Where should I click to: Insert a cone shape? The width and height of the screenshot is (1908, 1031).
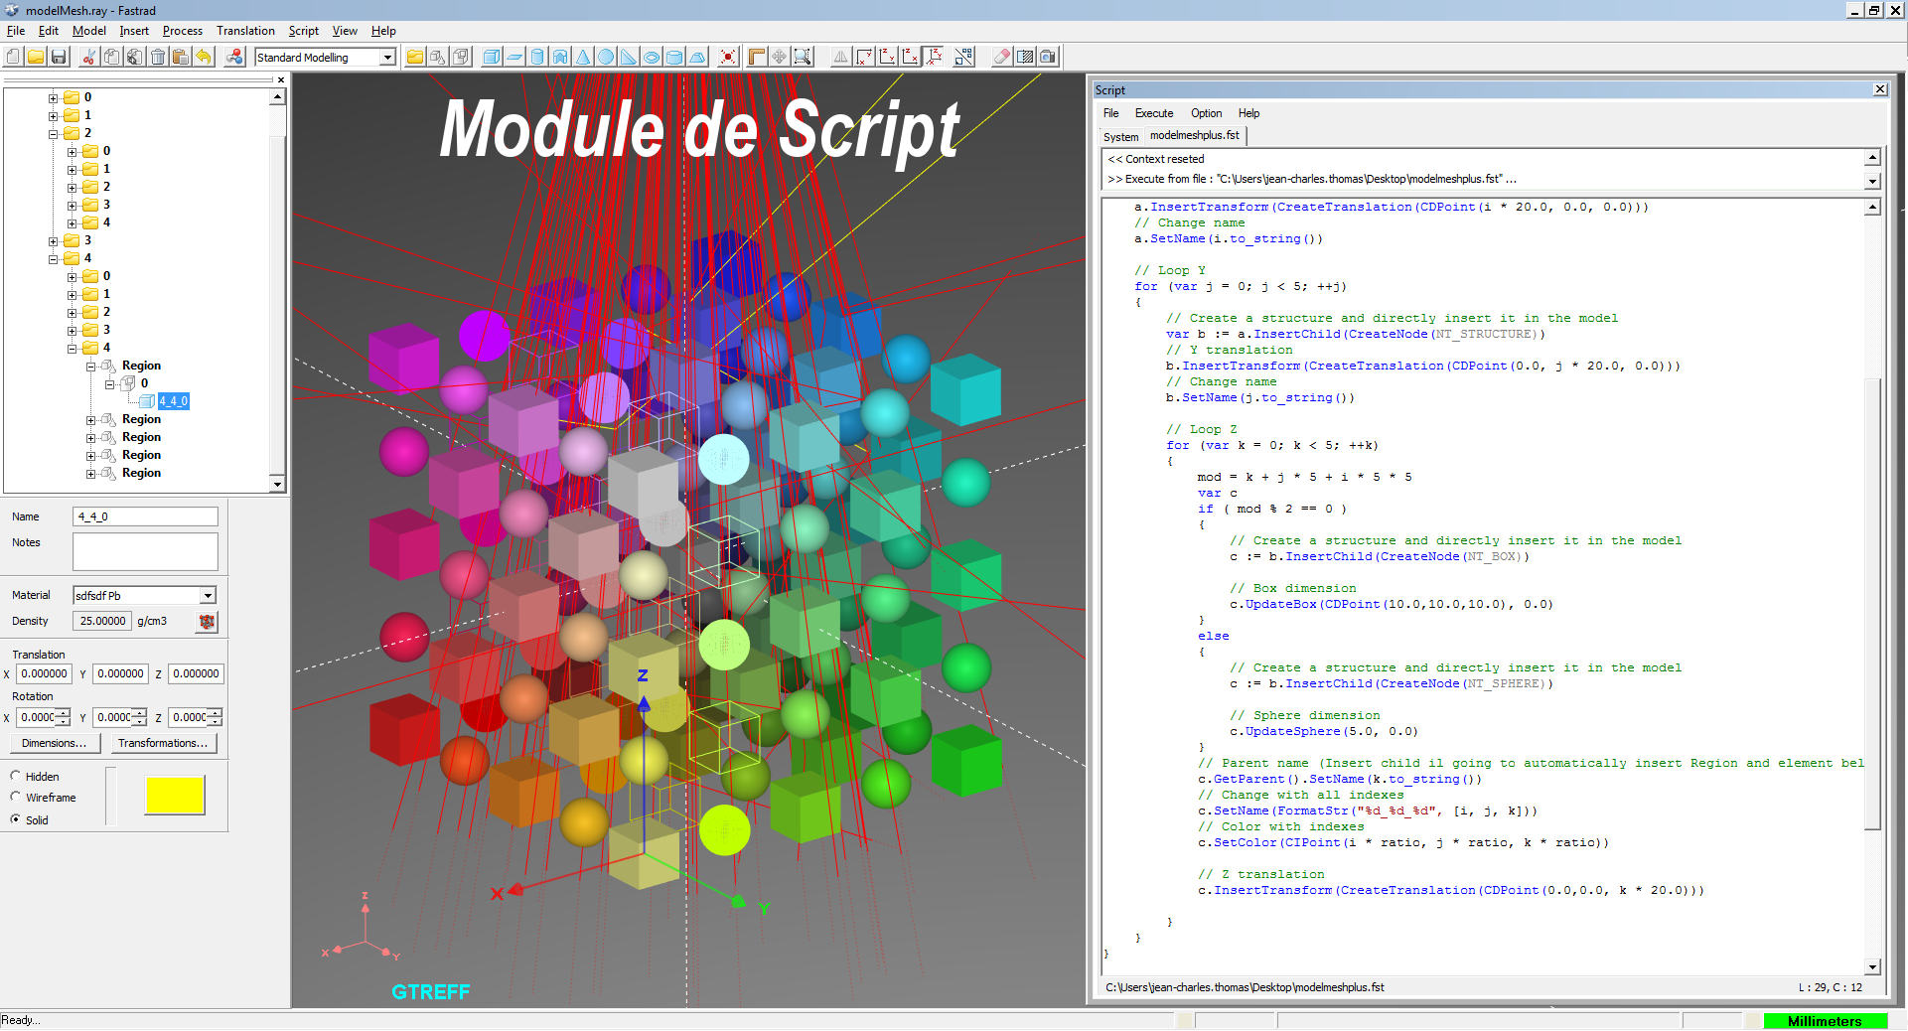tap(583, 57)
